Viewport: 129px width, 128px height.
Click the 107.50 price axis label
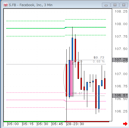click(121, 49)
